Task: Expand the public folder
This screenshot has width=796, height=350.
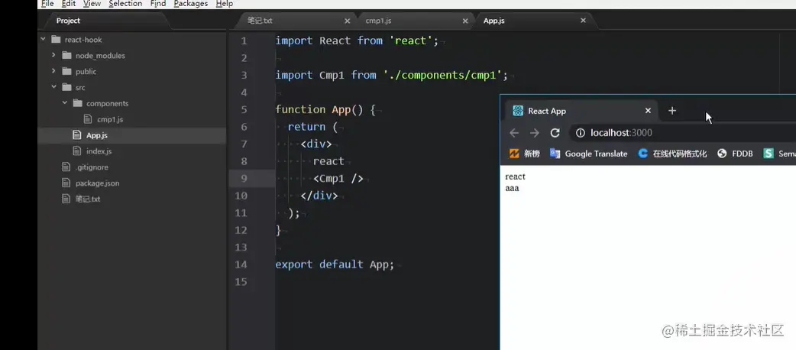Action: tap(53, 71)
